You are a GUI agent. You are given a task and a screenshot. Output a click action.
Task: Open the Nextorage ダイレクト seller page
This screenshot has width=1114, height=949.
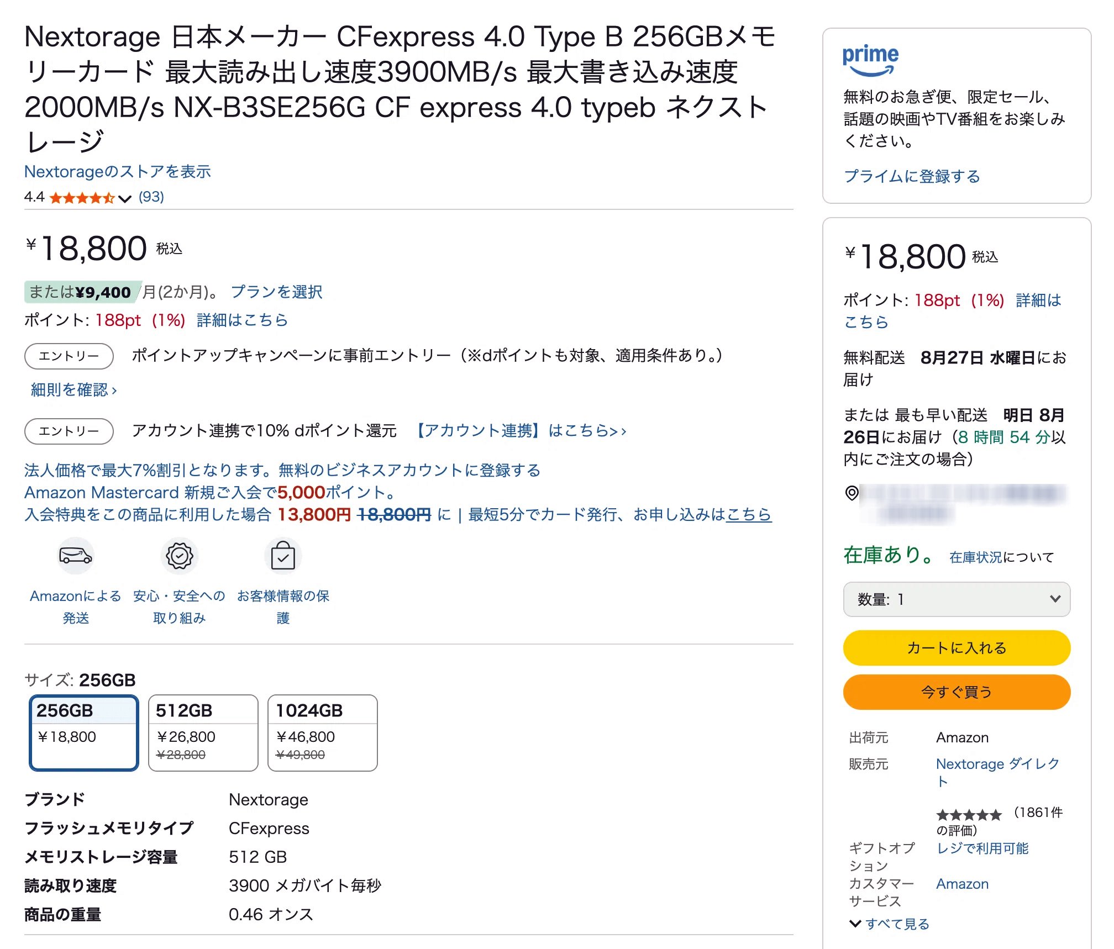point(996,764)
